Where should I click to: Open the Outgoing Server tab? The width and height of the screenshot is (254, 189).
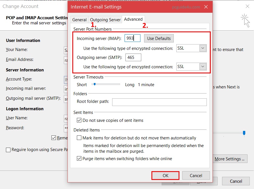(x=105, y=20)
